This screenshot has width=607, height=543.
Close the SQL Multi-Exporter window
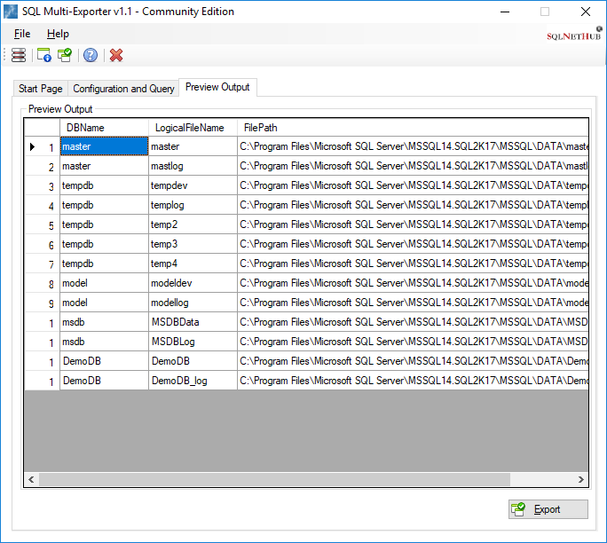(x=586, y=12)
